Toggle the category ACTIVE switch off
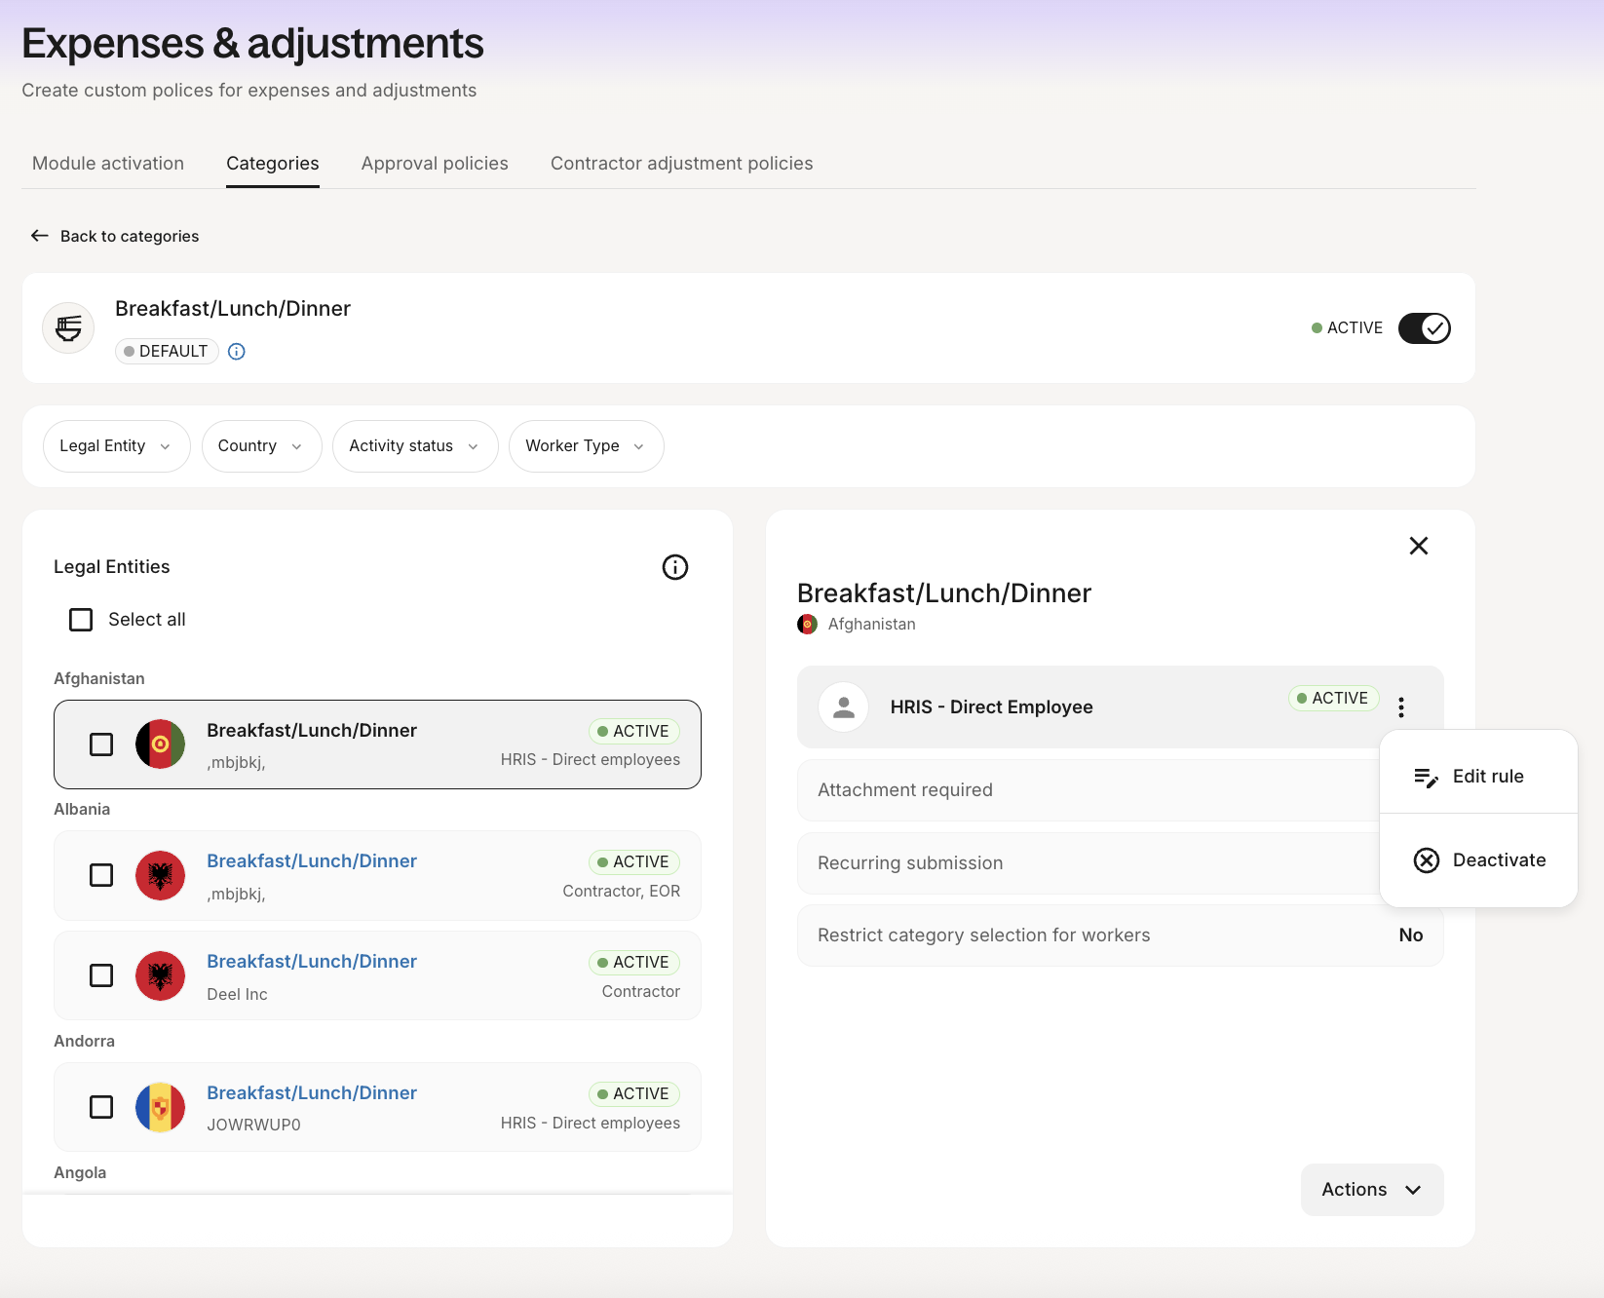Image resolution: width=1604 pixels, height=1298 pixels. (x=1425, y=328)
